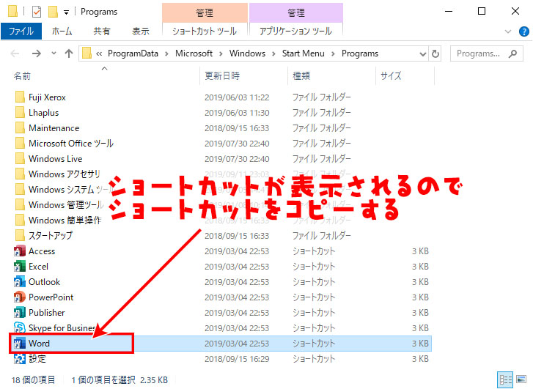Click the Windows Live folder icon
This screenshot has height=389, width=533.
coord(20,159)
